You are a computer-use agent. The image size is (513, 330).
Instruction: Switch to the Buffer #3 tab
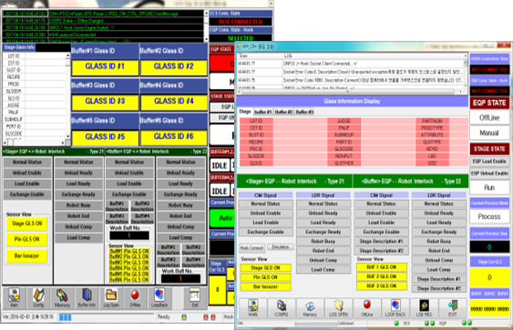[x=304, y=112]
